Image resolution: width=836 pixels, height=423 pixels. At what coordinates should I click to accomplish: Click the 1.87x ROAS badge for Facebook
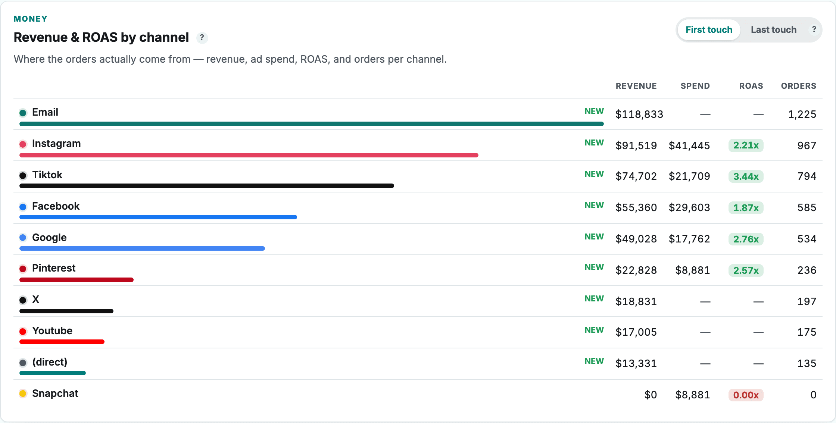click(x=746, y=208)
